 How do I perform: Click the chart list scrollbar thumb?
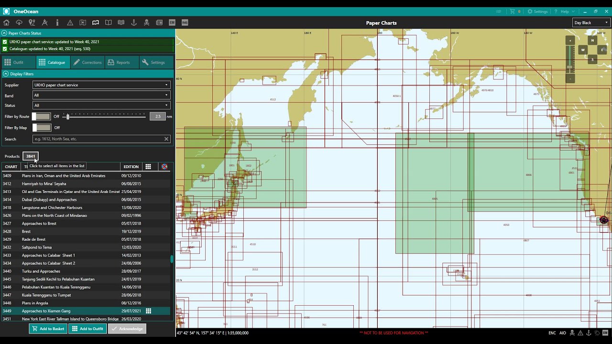pos(172,259)
